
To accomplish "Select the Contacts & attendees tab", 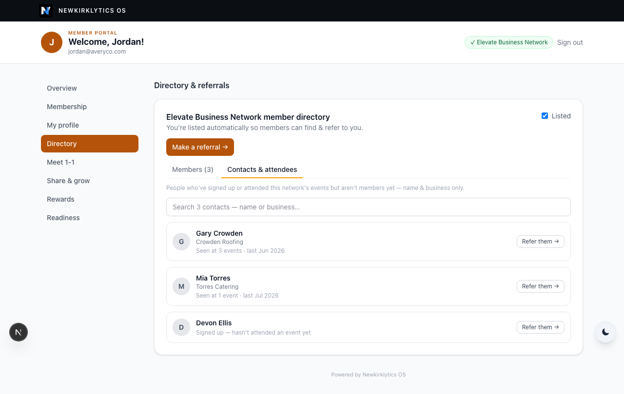I will (x=262, y=169).
